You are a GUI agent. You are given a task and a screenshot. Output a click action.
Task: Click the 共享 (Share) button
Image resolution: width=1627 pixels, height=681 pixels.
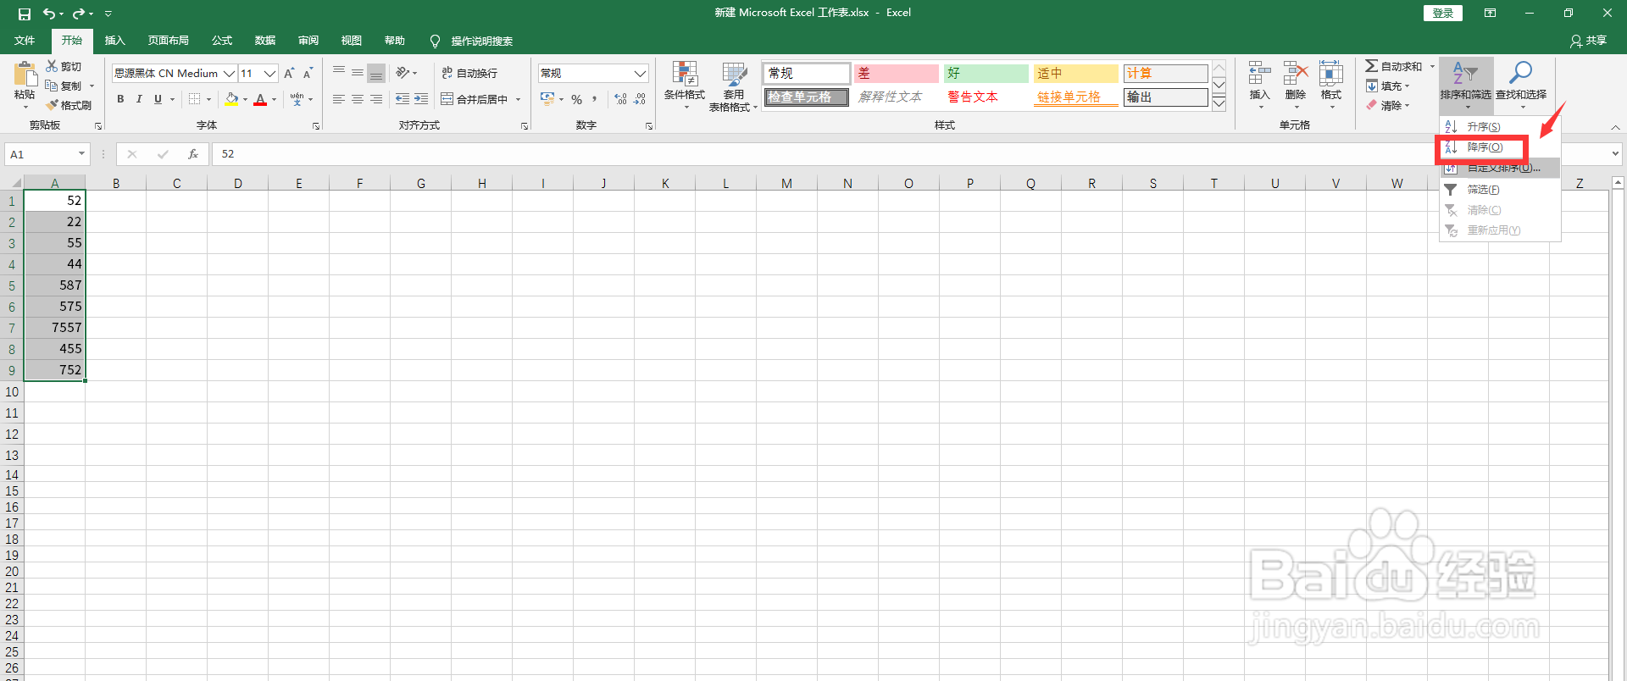(x=1589, y=41)
